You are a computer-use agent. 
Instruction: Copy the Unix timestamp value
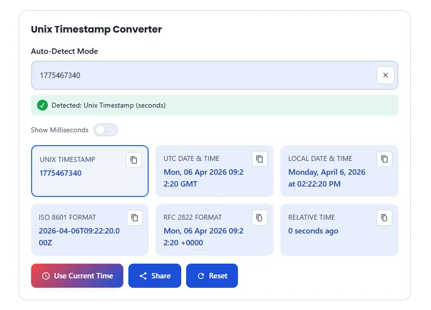pos(133,159)
